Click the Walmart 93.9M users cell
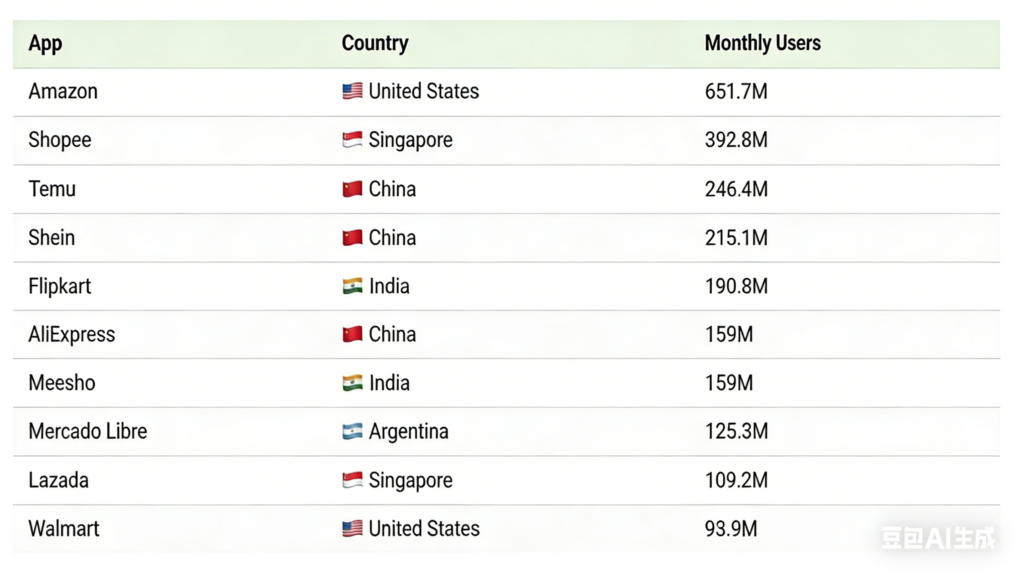The width and height of the screenshot is (1021, 574). (730, 528)
